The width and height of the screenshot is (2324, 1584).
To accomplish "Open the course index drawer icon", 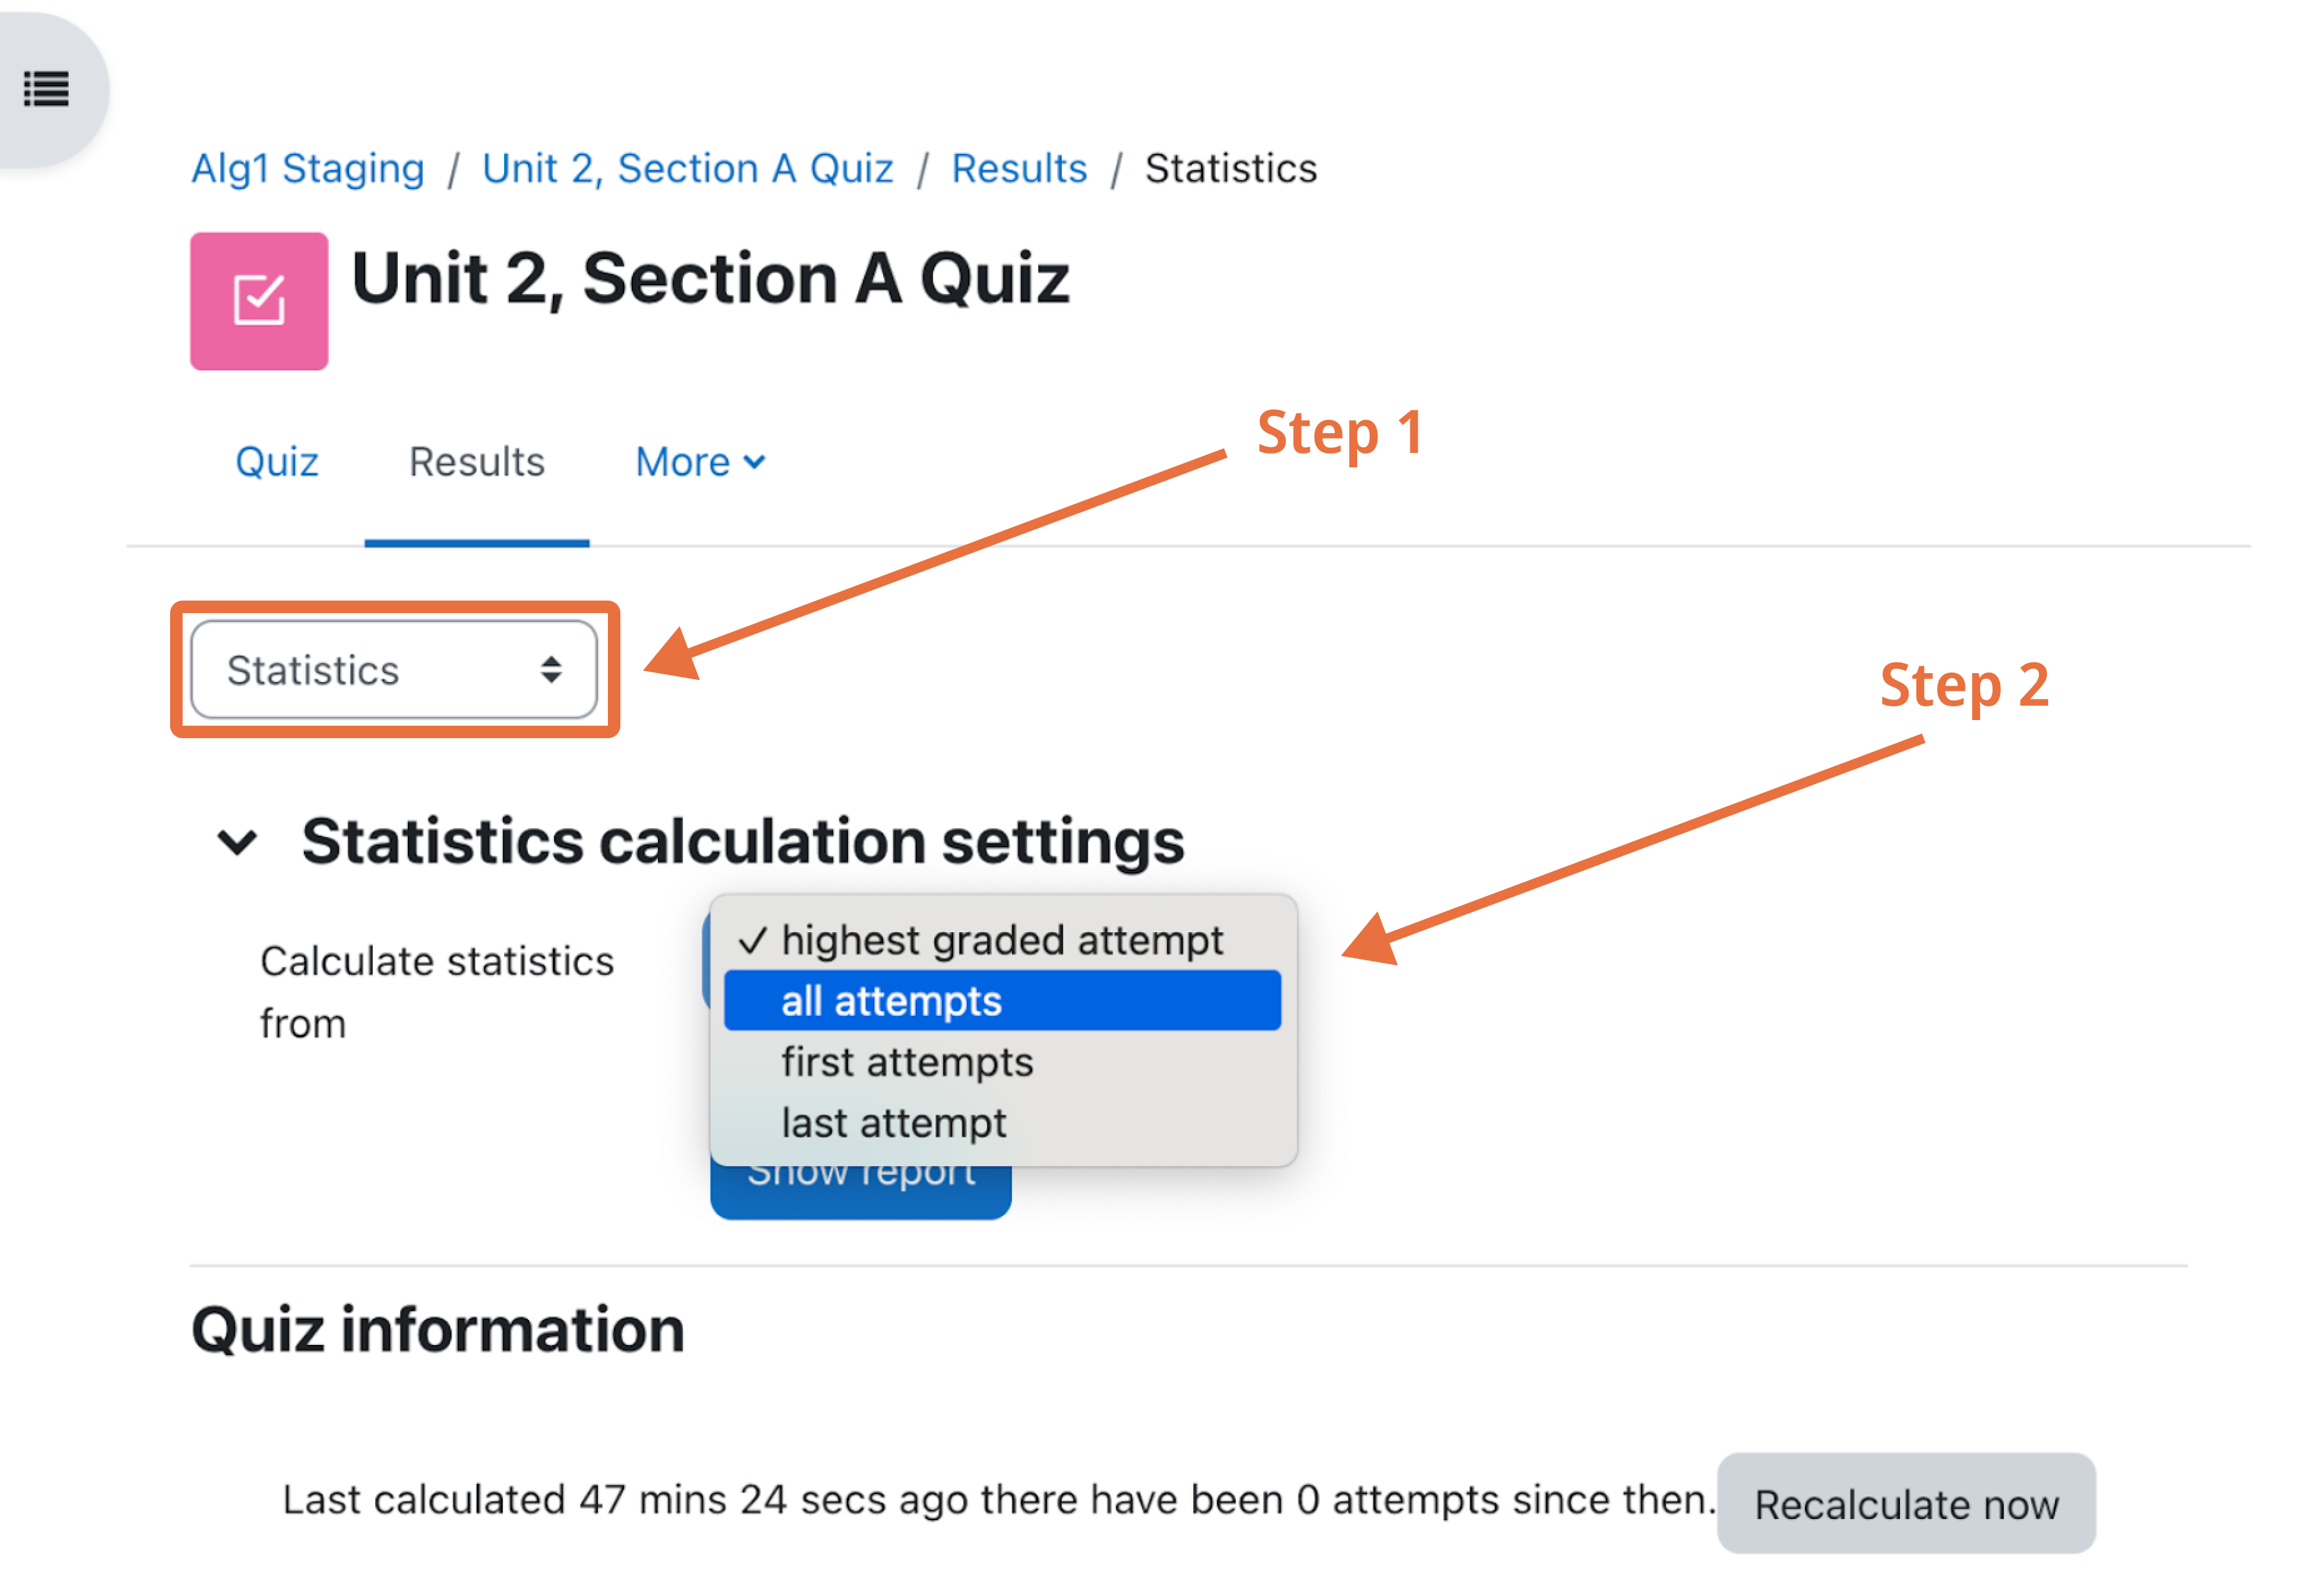I will tap(46, 89).
